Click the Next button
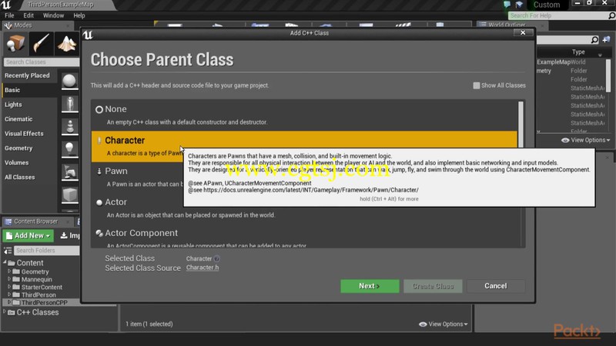This screenshot has height=346, width=616. [x=370, y=286]
